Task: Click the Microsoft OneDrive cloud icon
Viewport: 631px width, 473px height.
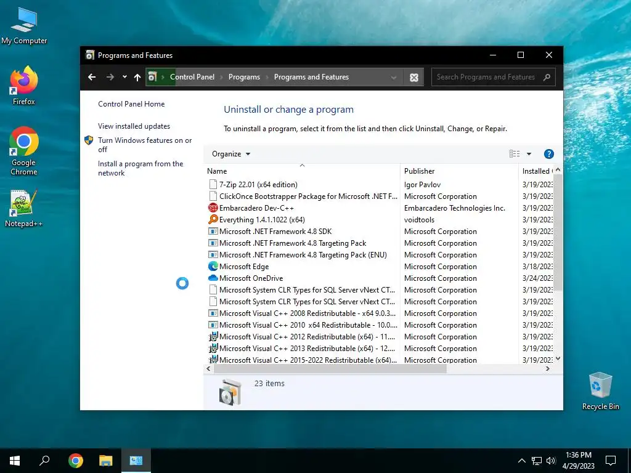Action: pos(213,278)
